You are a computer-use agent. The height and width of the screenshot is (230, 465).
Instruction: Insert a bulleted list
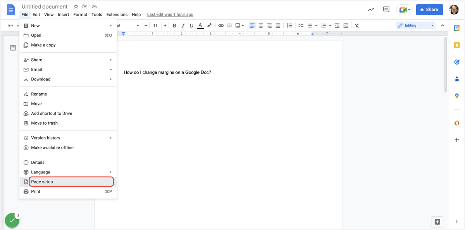[310, 26]
